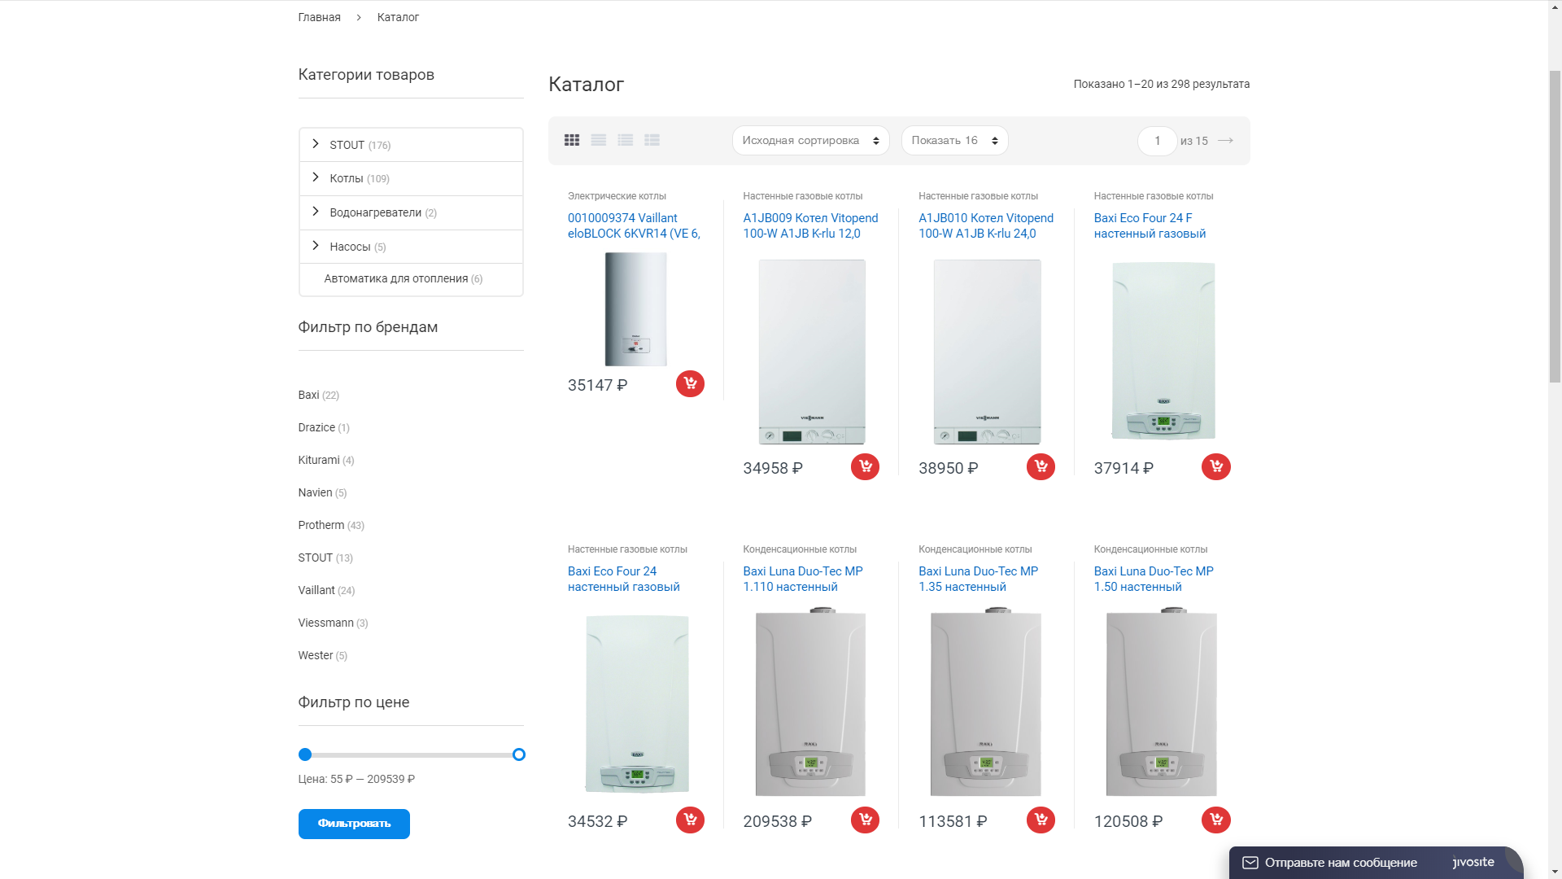The image size is (1562, 879).
Task: Add Baxi Luna Duo-Tec 1.110 to cart
Action: coord(865,820)
